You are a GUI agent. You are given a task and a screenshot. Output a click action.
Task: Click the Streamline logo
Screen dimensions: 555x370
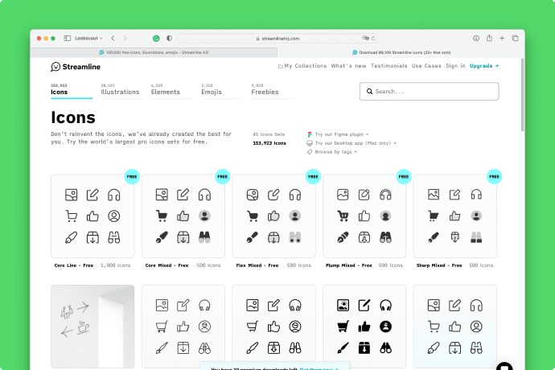76,67
